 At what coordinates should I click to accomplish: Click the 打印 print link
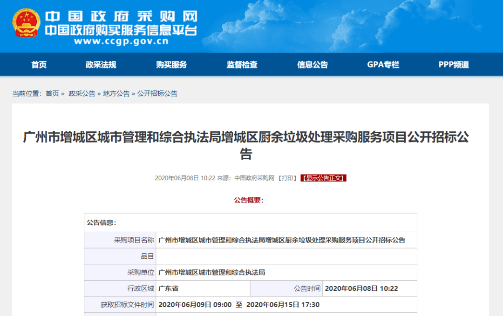coord(287,178)
